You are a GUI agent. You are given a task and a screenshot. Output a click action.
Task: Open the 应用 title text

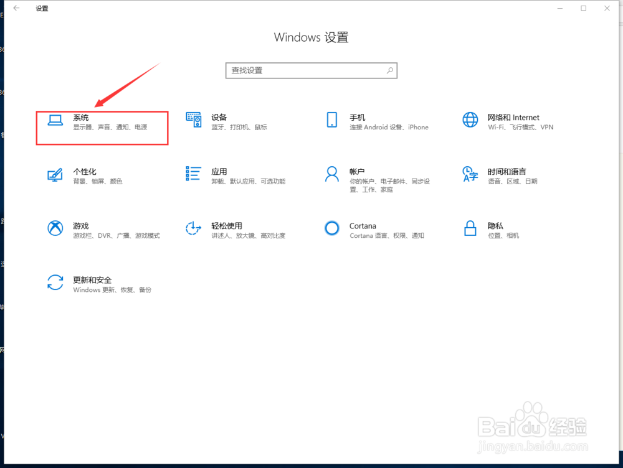219,172
